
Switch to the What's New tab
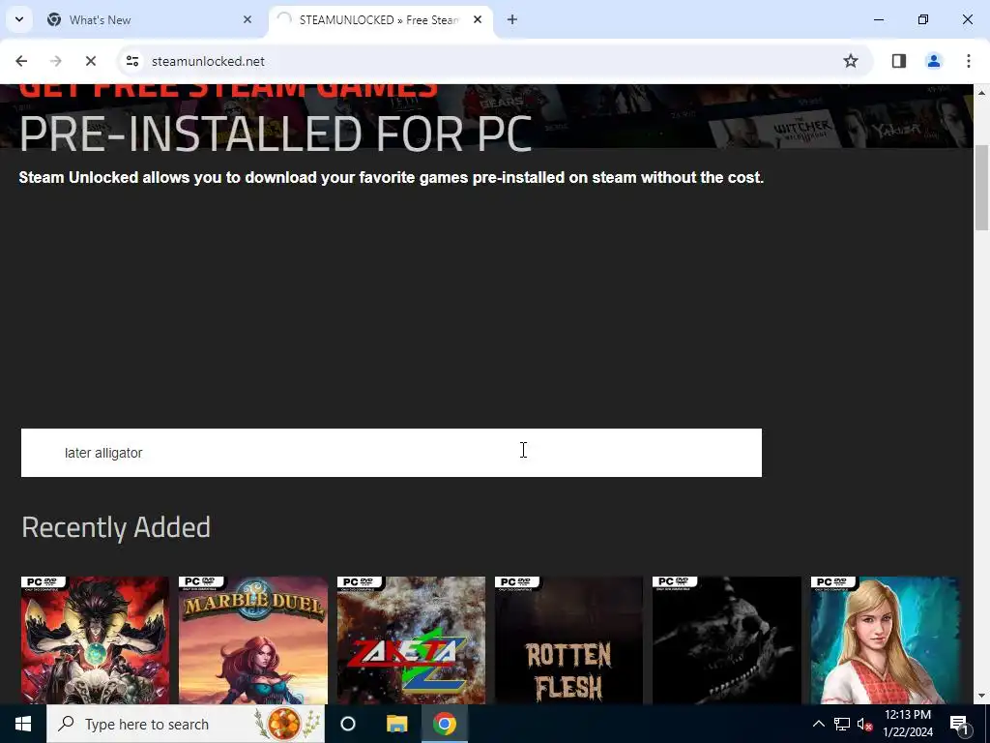(x=150, y=19)
